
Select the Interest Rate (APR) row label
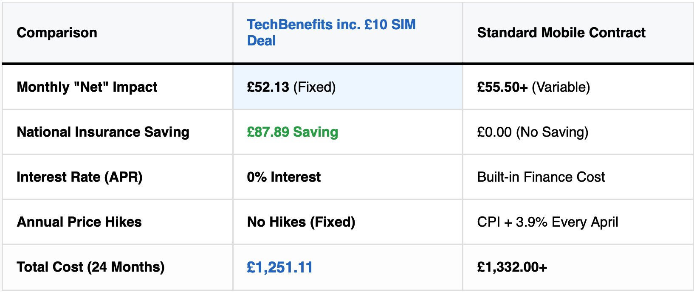point(79,177)
